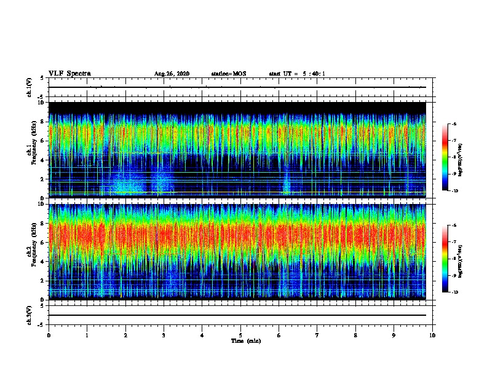Click the "7" minute tick on time axis

point(317,335)
